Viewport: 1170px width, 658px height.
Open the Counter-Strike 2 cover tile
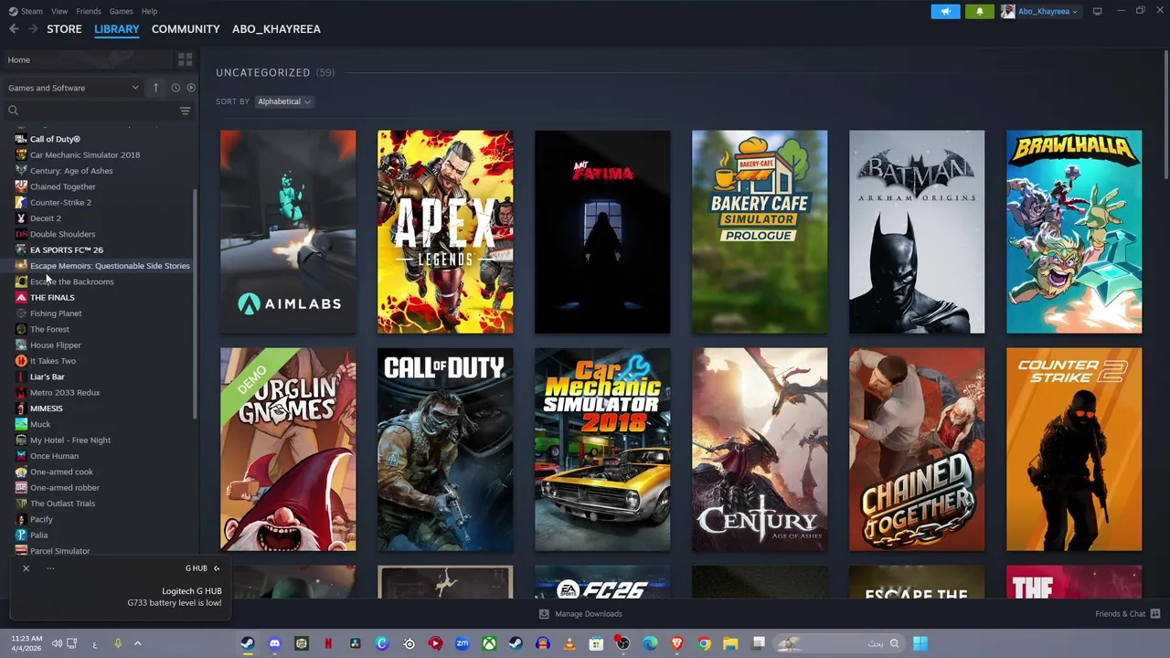click(1074, 450)
